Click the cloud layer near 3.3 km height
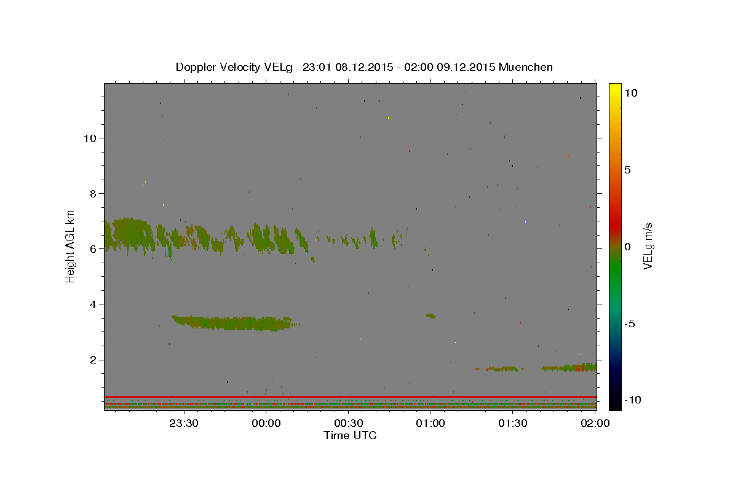Screen dimensions: 738x492 (234, 323)
